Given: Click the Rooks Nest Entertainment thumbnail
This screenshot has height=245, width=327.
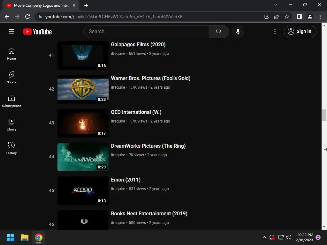Looking at the screenshot, I should click(83, 220).
